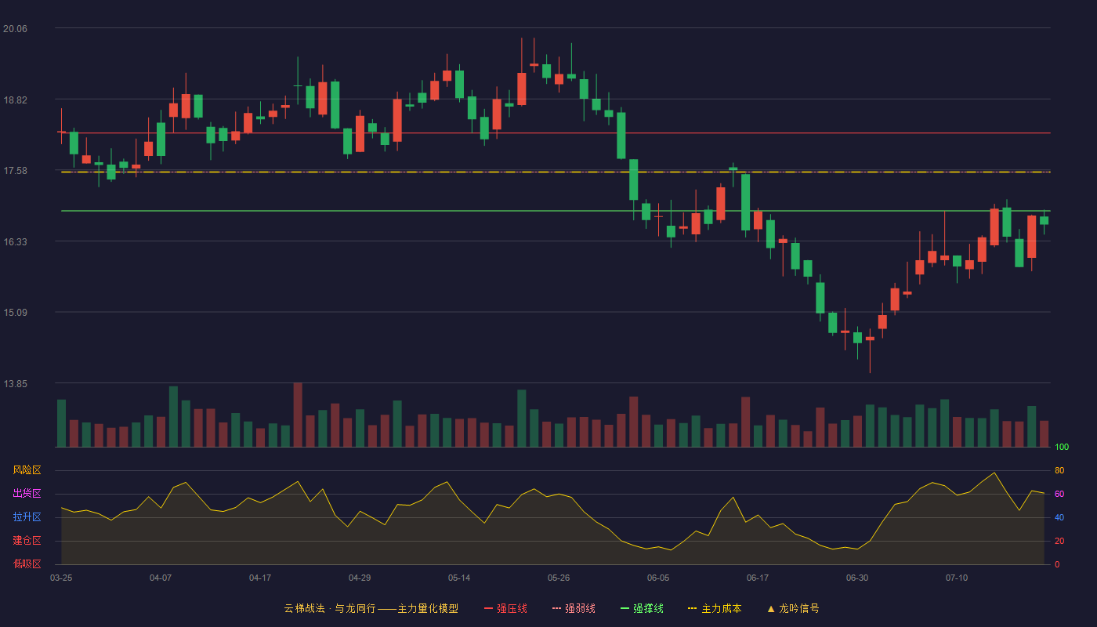Click the 20.06 price axis label
Screen dimensions: 1097x627
tap(15, 29)
